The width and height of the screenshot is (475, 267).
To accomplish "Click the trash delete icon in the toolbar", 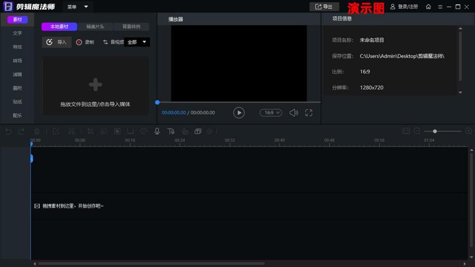I will tap(37, 131).
